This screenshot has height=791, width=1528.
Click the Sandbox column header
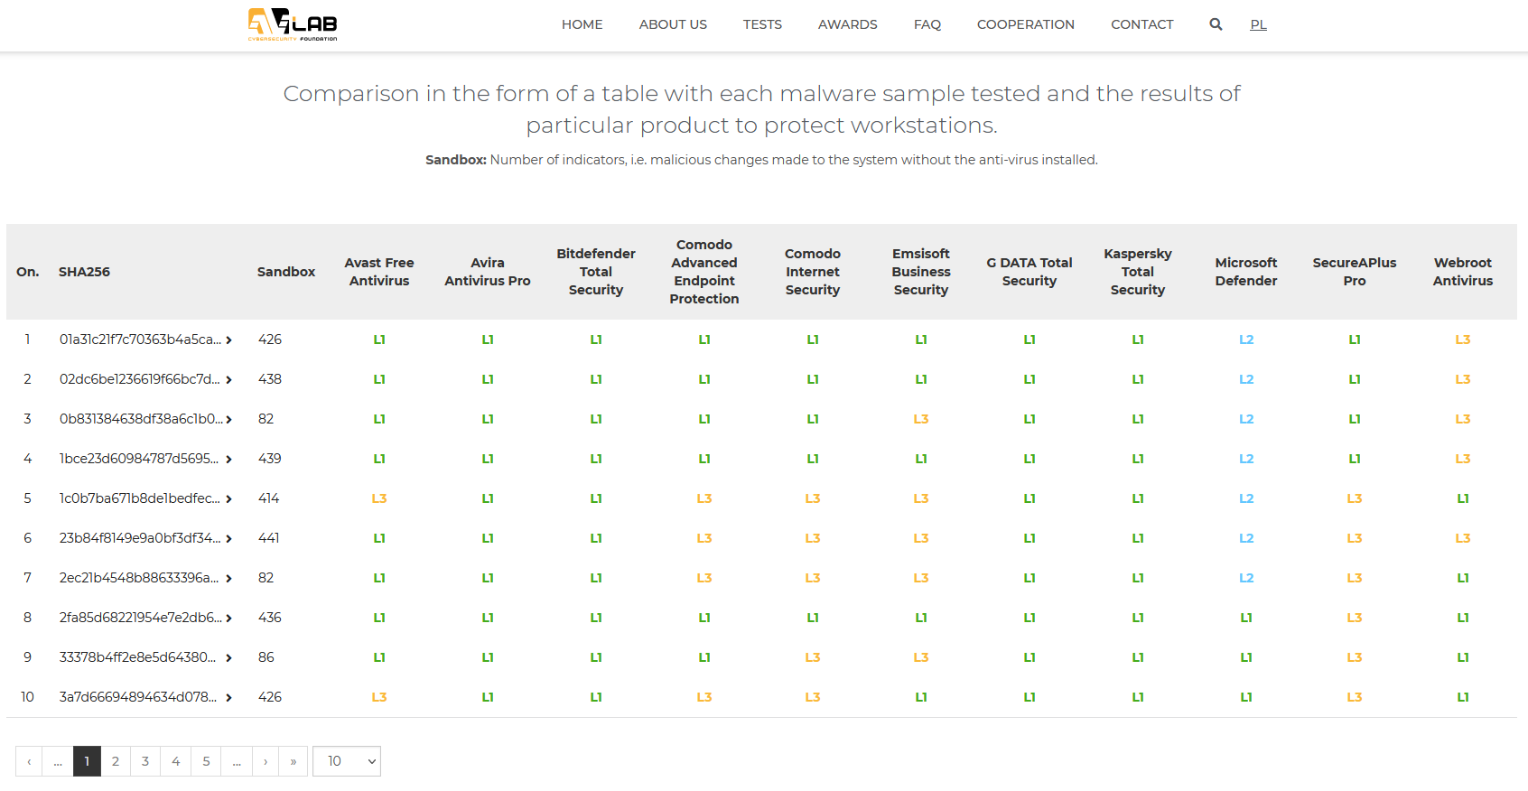(285, 272)
